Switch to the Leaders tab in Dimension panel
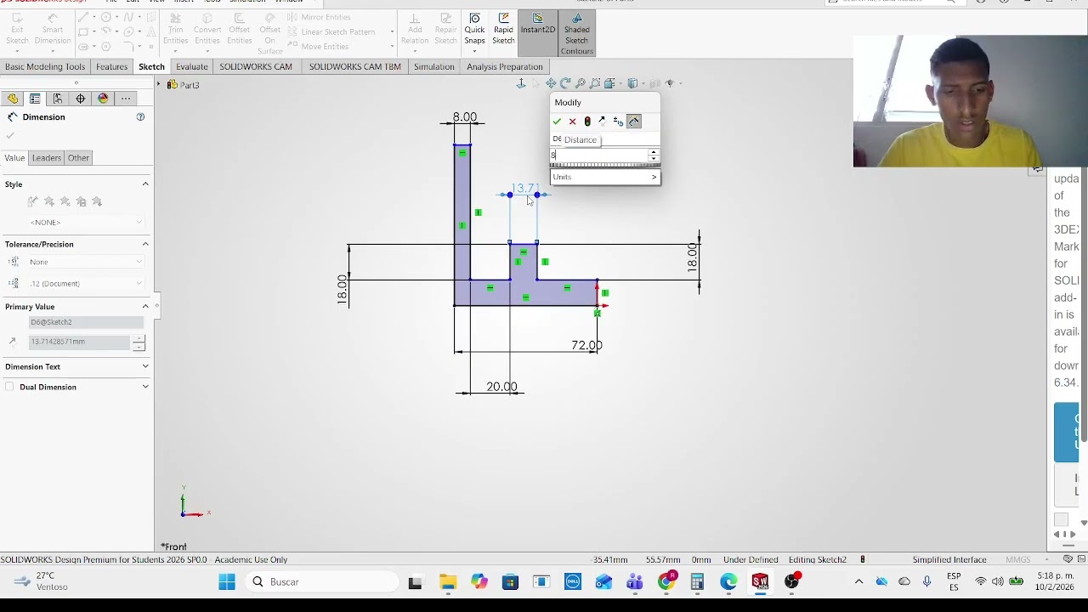The image size is (1088, 612). point(47,158)
